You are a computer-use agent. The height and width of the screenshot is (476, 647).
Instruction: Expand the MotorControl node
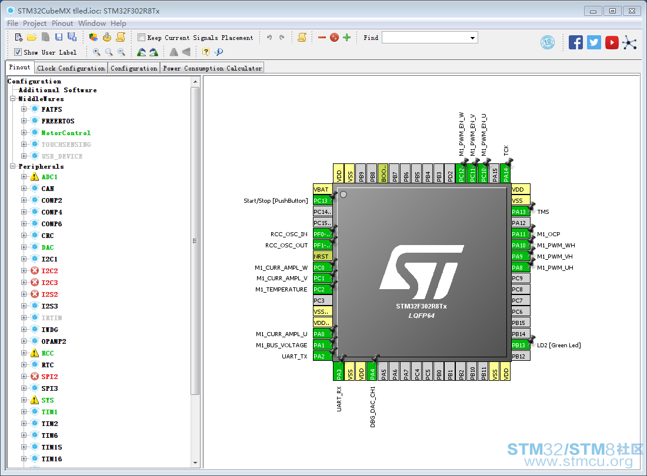(24, 133)
